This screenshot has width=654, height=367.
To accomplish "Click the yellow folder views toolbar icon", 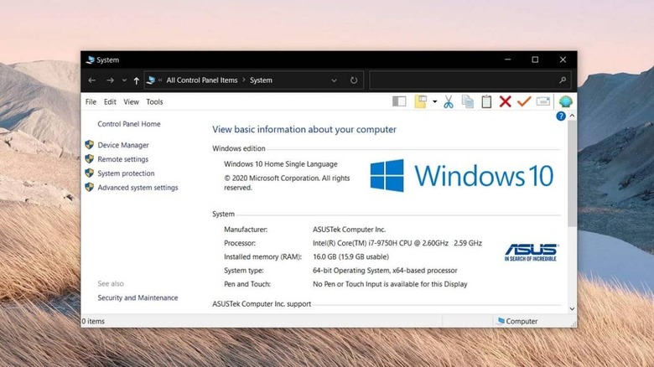I will click(x=420, y=101).
